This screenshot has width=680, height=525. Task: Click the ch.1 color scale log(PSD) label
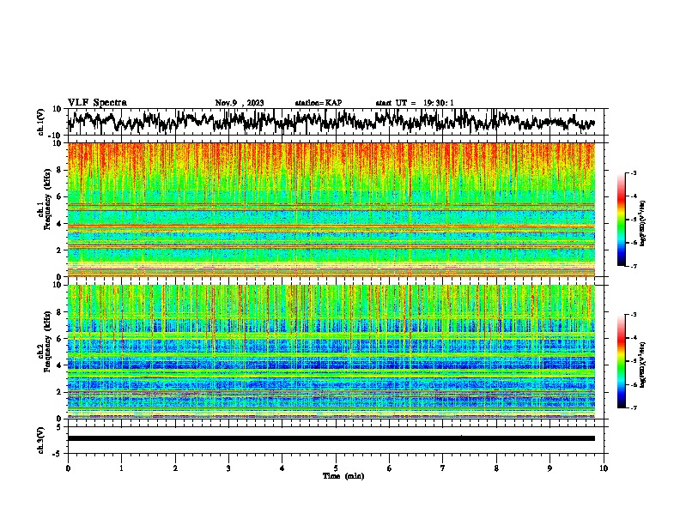[x=643, y=223]
